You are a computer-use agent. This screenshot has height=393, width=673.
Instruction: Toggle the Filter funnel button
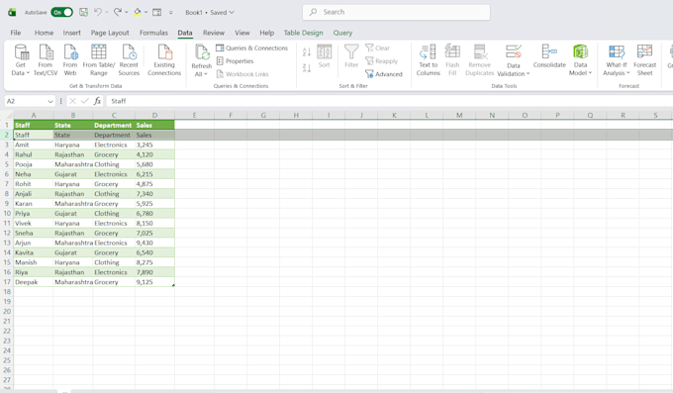click(x=351, y=56)
